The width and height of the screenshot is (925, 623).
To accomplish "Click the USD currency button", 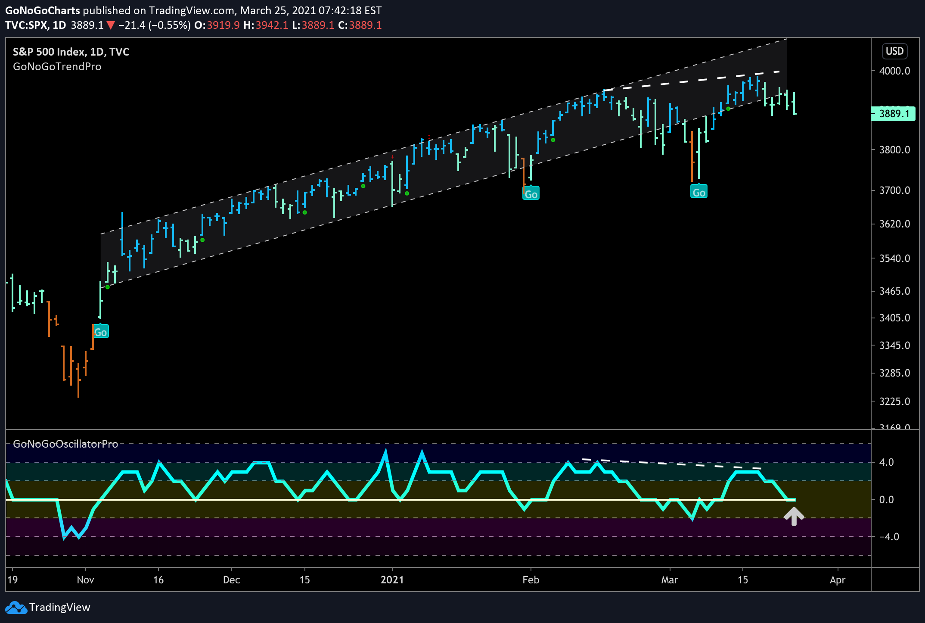I will click(x=894, y=51).
